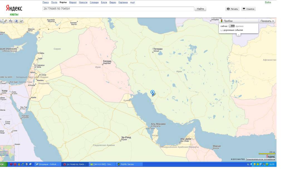Click the Войти login link

click(268, 2)
